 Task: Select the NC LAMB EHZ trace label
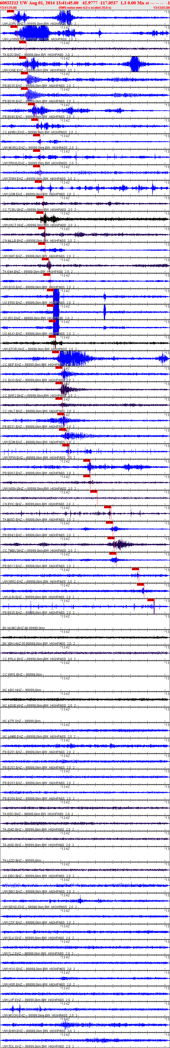[x=39, y=736]
